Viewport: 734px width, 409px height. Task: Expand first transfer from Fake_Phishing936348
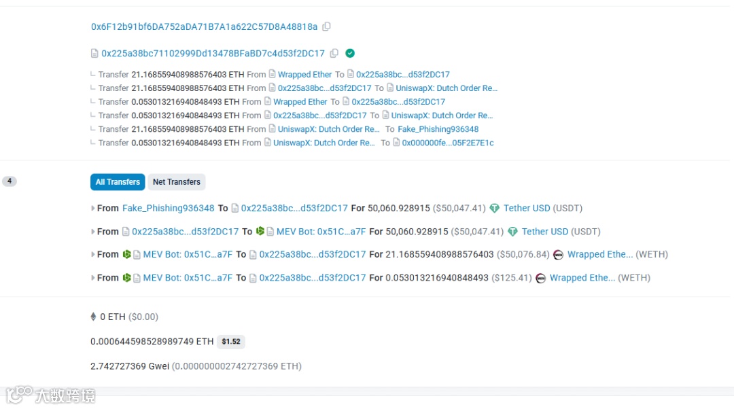[92, 209]
